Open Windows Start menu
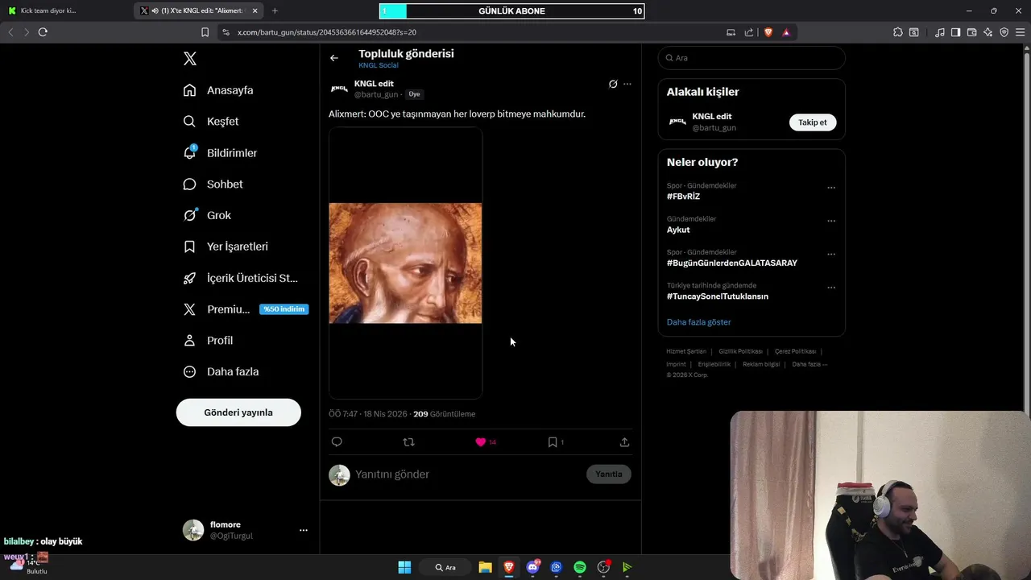Viewport: 1031px width, 580px height. [404, 567]
